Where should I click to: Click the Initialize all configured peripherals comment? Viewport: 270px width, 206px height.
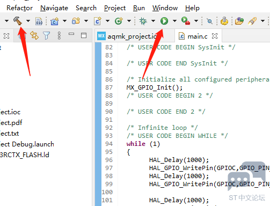point(198,79)
